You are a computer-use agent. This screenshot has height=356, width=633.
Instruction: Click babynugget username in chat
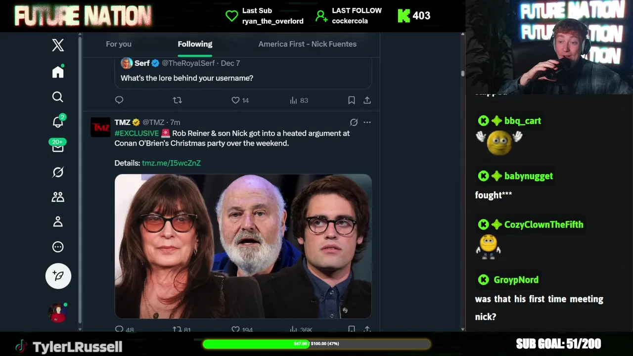[x=529, y=176]
